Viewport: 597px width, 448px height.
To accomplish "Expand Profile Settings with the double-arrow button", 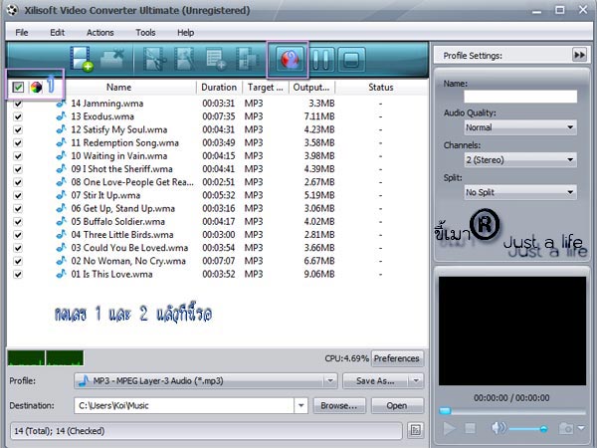I will tap(579, 55).
